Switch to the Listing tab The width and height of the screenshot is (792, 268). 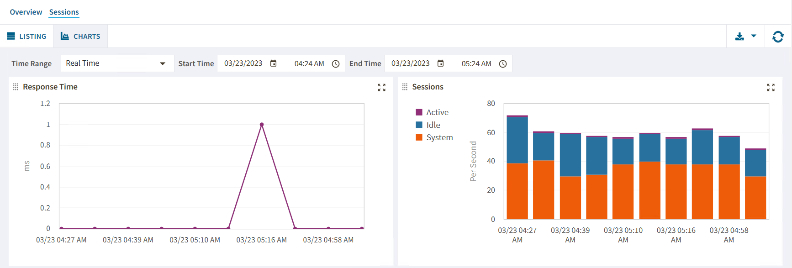(26, 37)
